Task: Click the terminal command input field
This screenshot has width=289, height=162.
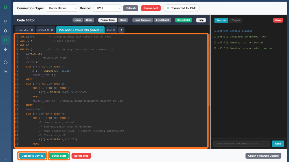Action: (242, 144)
